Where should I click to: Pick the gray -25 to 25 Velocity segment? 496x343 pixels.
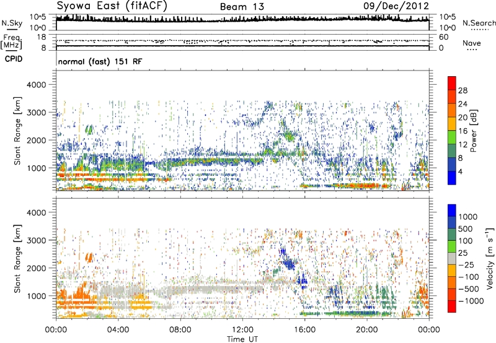click(452, 259)
